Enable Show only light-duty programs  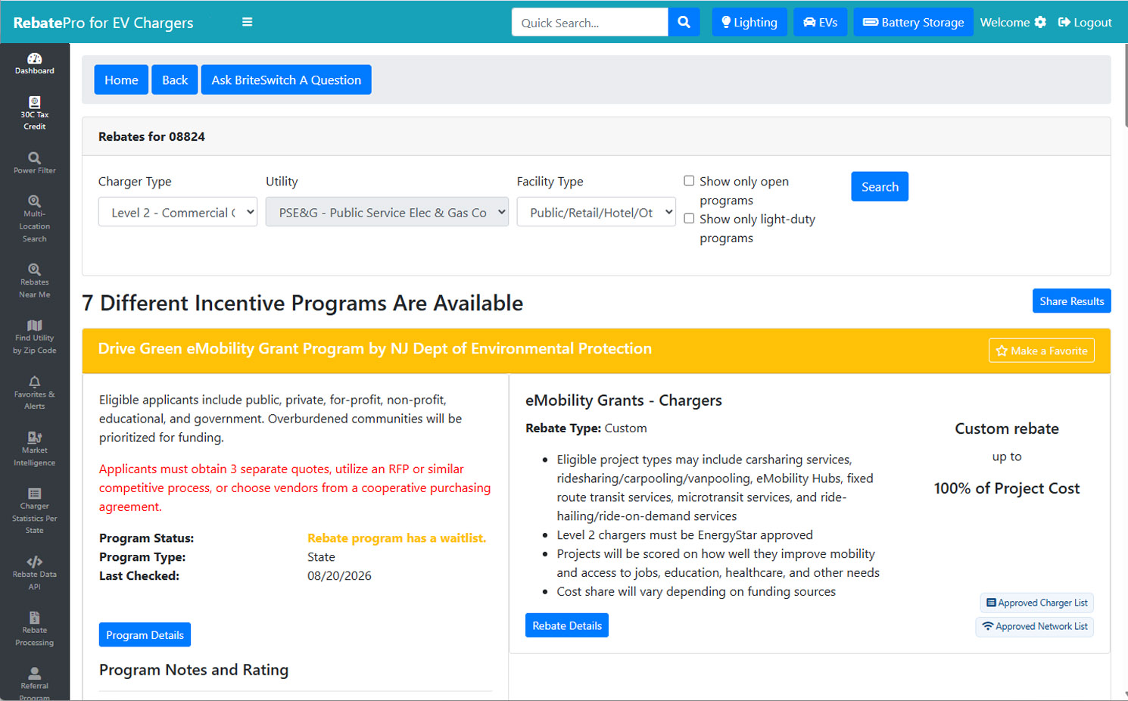[x=689, y=219]
